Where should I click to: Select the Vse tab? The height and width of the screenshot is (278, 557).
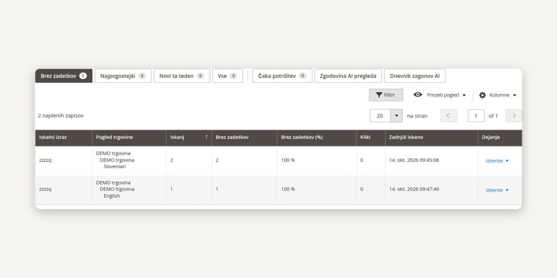228,76
